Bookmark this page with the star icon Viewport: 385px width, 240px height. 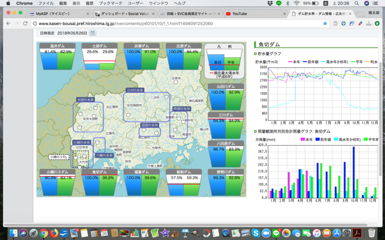click(x=325, y=23)
